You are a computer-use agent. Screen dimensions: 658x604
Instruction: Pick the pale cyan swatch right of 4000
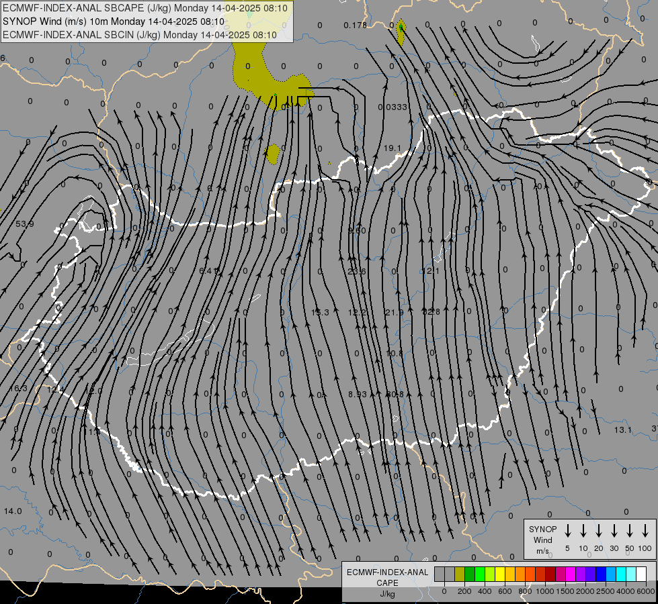tap(631, 574)
